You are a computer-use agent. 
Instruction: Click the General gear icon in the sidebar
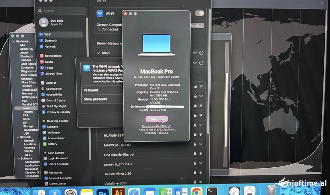[43, 83]
